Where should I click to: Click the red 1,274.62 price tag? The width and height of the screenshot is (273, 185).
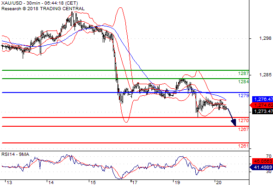click(x=261, y=105)
